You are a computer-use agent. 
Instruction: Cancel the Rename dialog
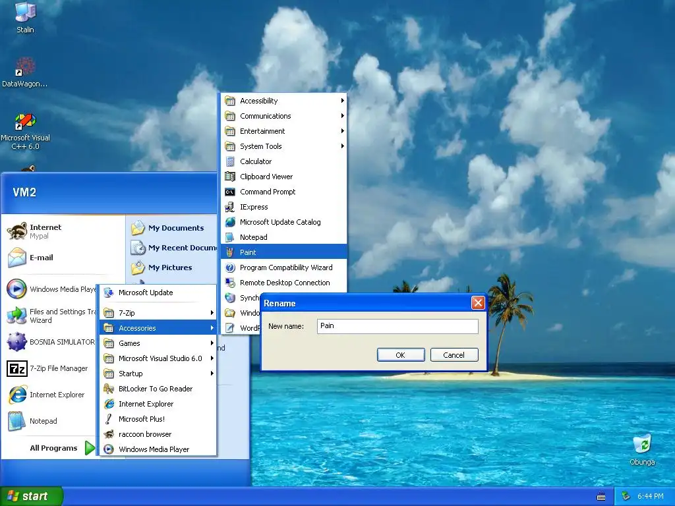(454, 355)
